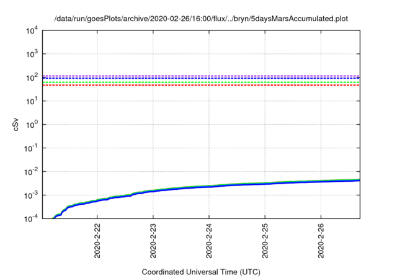Screen dimensions: 397x278
Task: Click the Coordinated Universal Time axis title
Action: [201, 272]
